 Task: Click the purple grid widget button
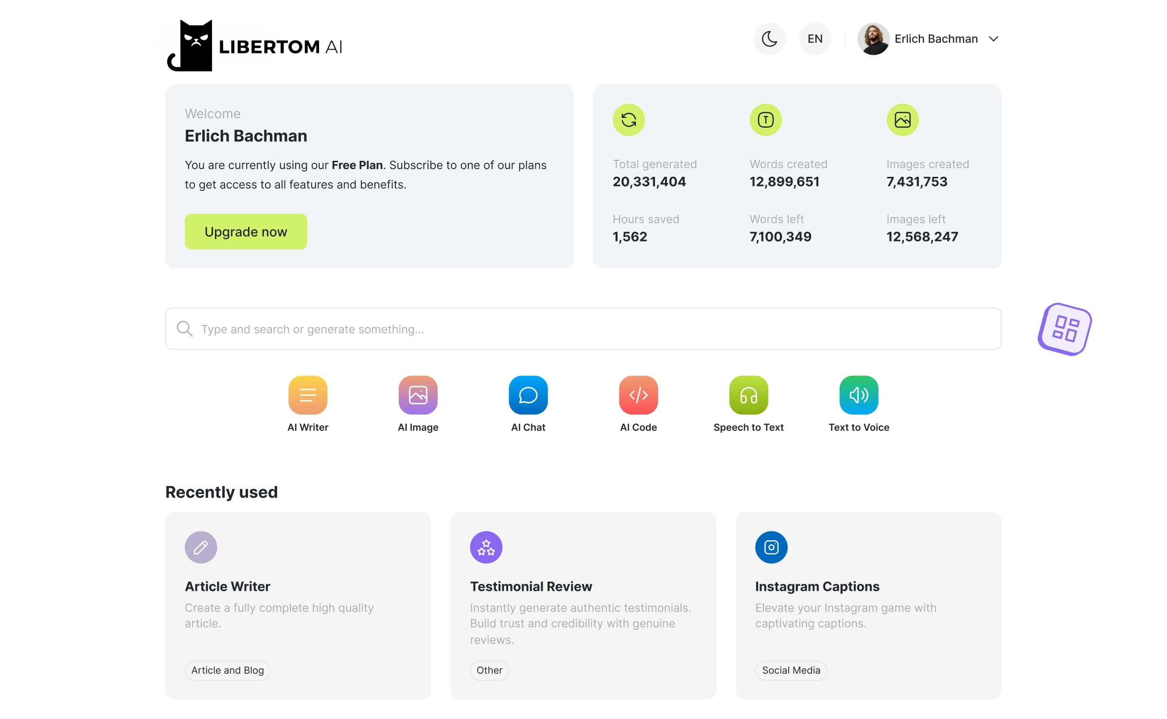(x=1064, y=329)
